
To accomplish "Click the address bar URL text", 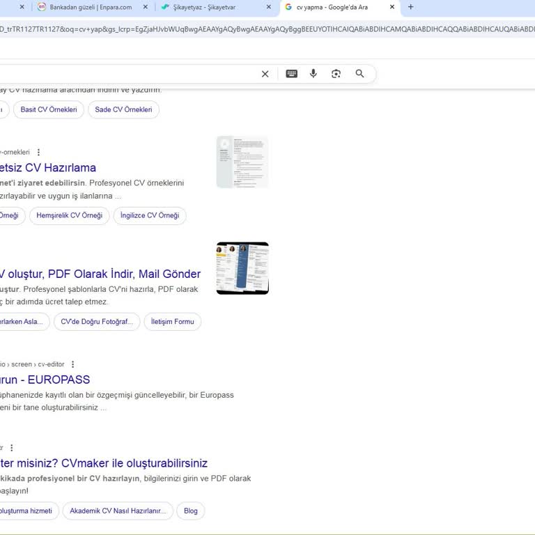I will [267, 29].
